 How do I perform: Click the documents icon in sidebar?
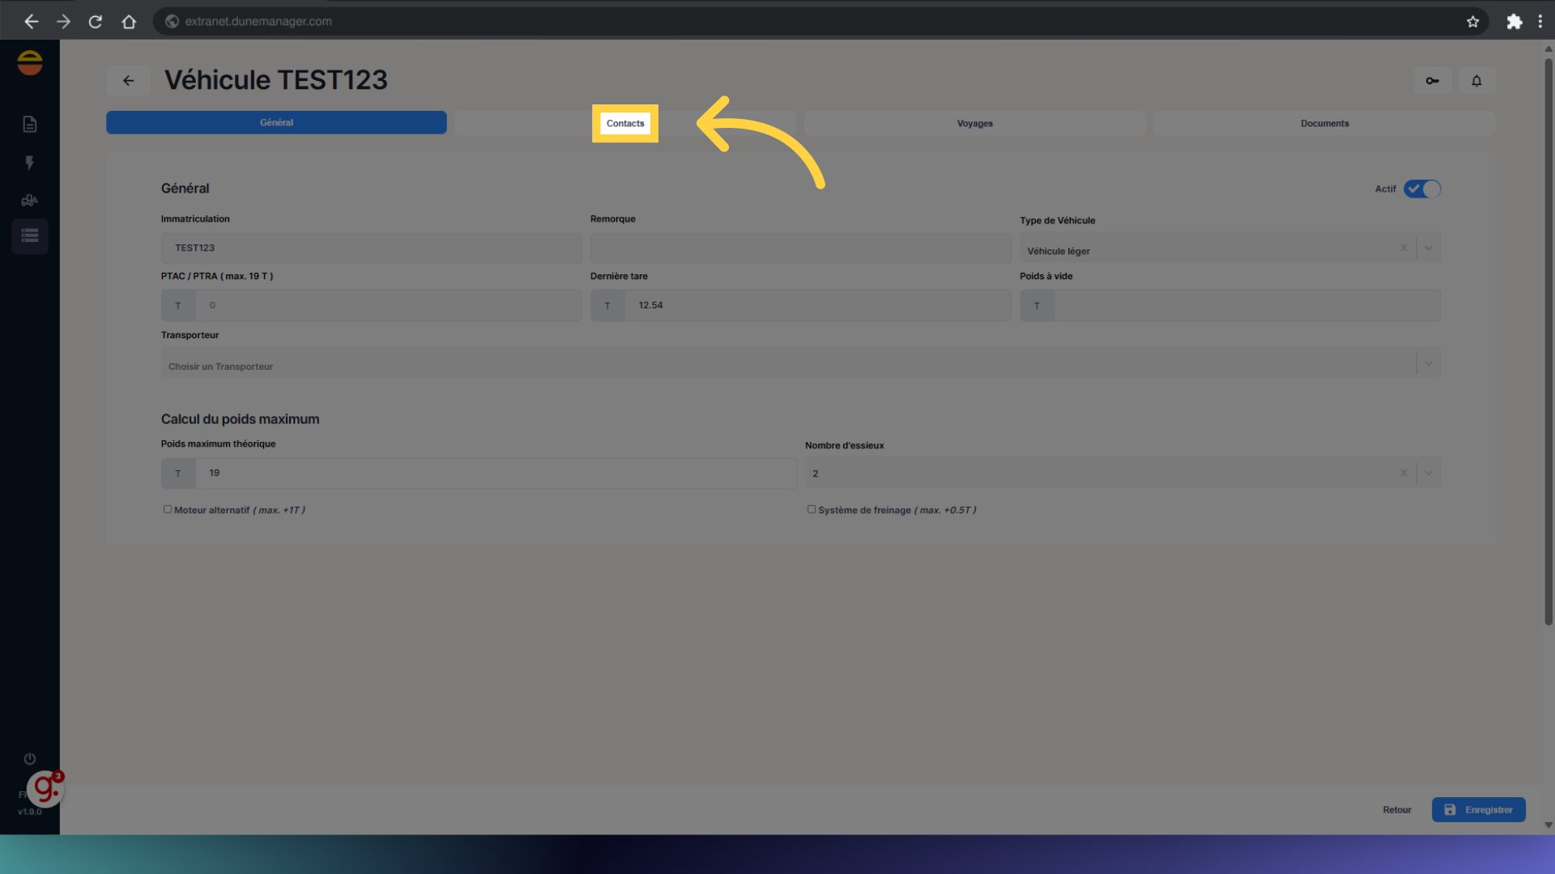point(30,124)
